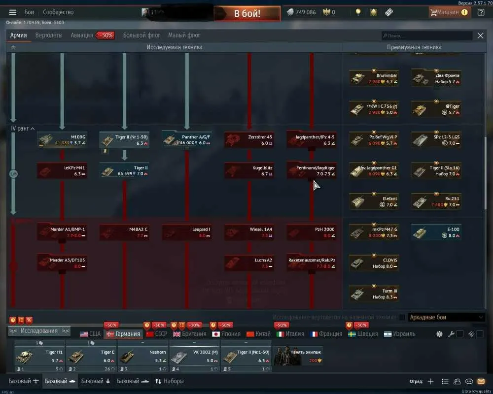
Task: Click Нанять экипаж to hire crew
Action: pos(298,356)
